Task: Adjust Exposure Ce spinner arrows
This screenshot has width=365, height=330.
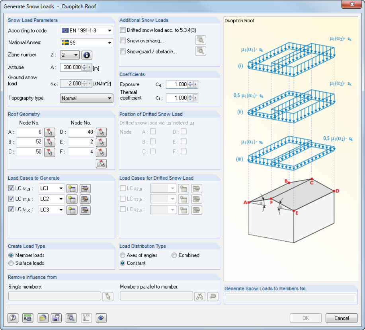Action: click(190, 84)
